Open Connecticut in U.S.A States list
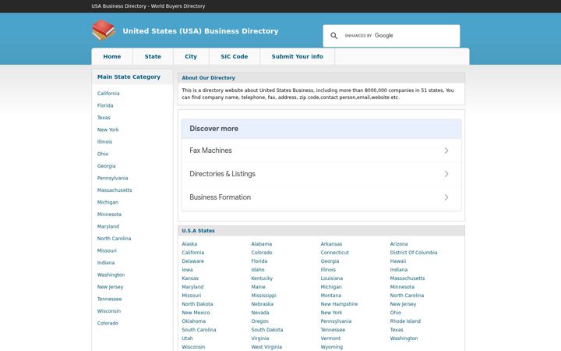The image size is (561, 351). 334,253
